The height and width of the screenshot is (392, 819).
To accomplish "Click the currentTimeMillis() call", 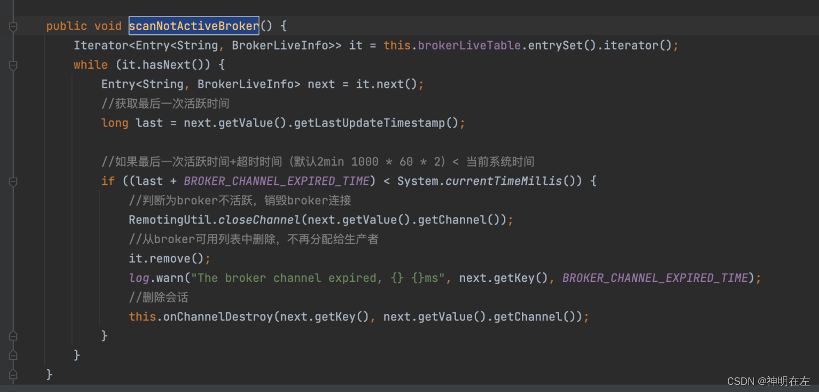I will point(510,181).
